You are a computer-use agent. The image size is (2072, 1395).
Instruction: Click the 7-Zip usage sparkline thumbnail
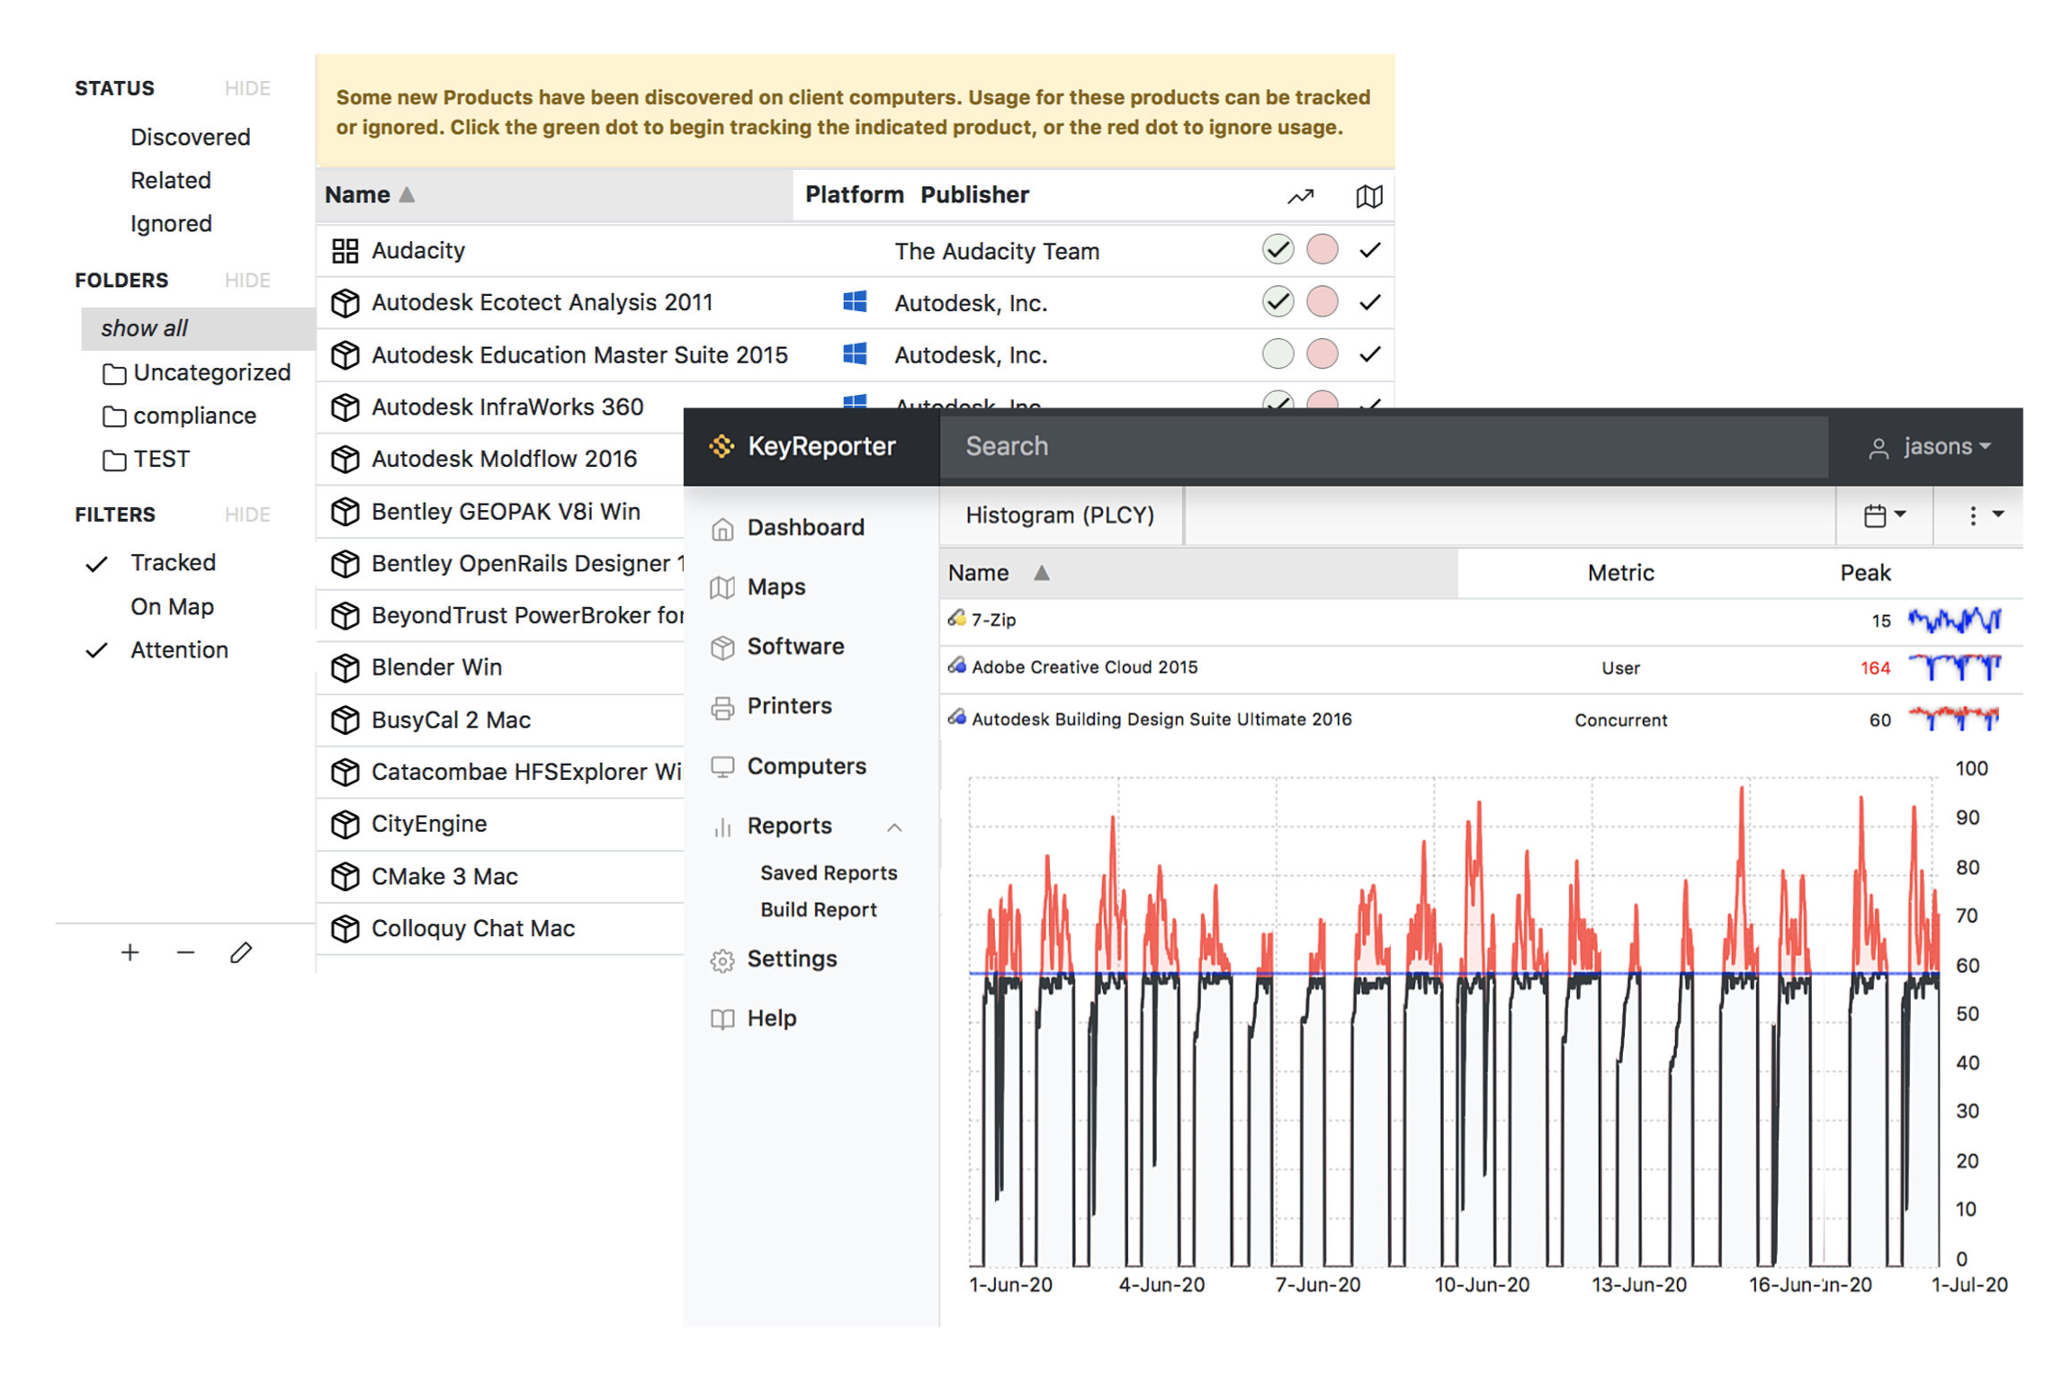point(1953,620)
